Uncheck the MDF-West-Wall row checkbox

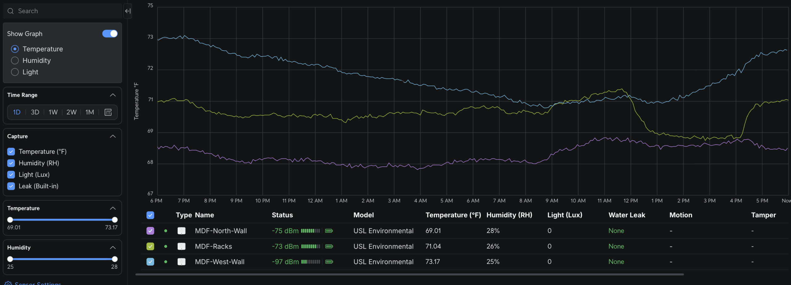click(x=150, y=262)
